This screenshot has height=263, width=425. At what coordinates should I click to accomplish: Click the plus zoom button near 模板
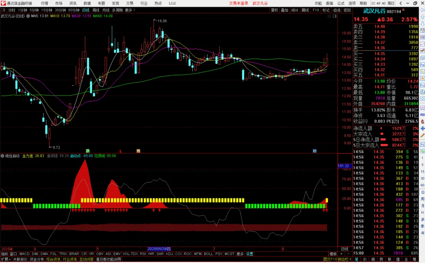click(341, 254)
